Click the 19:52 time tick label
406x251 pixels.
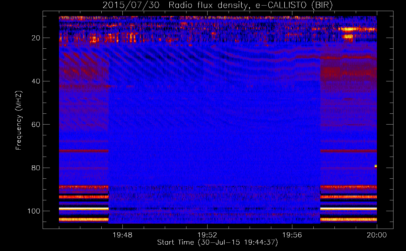(207, 235)
